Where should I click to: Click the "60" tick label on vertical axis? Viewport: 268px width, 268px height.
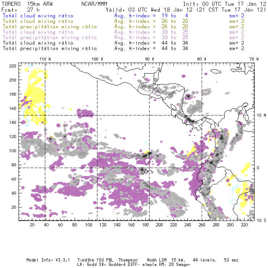click(14, 179)
